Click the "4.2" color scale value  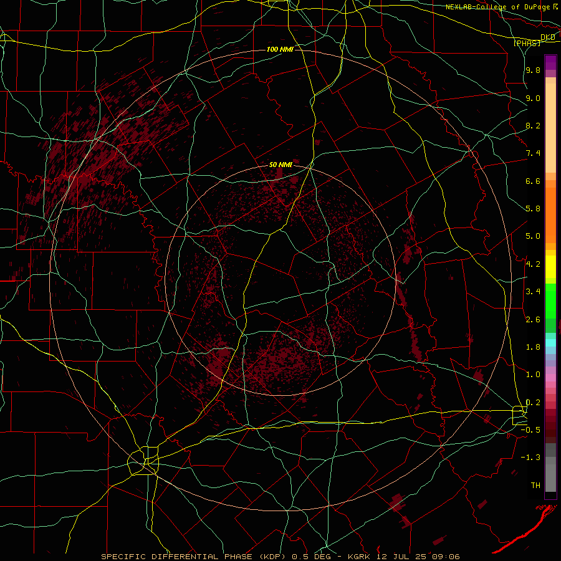pos(533,264)
